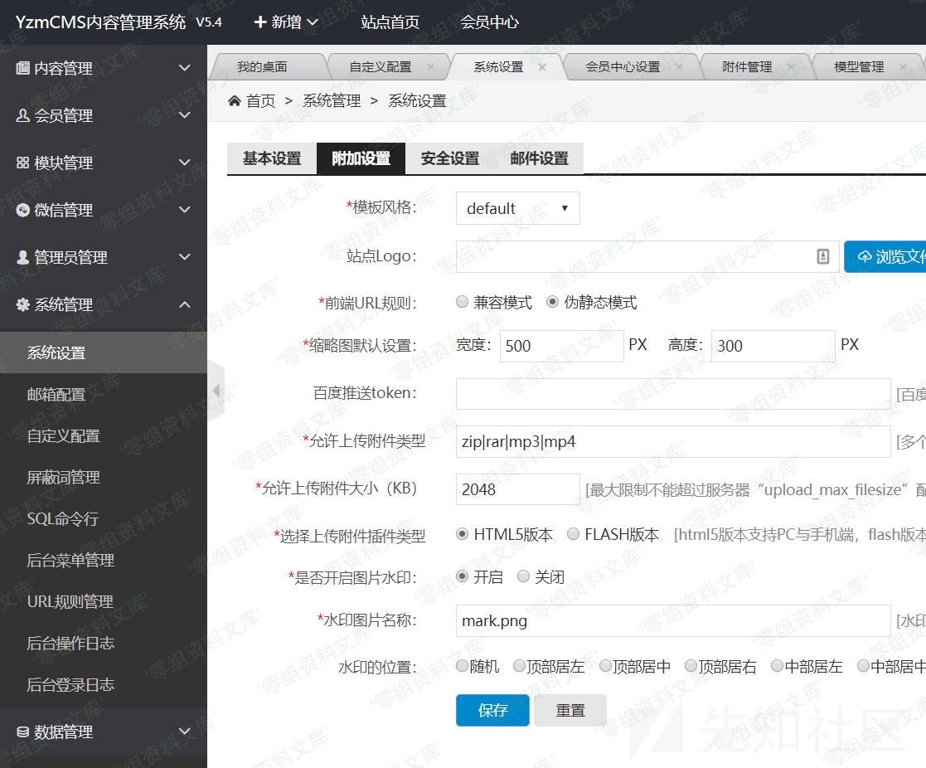The image size is (926, 768).
Task: Switch to the 安全设置 tab
Action: pos(449,158)
